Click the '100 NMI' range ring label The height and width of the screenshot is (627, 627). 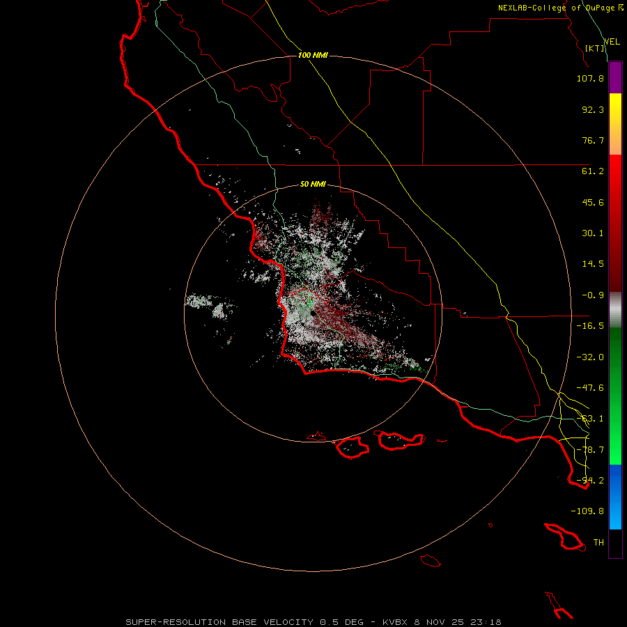tap(313, 55)
